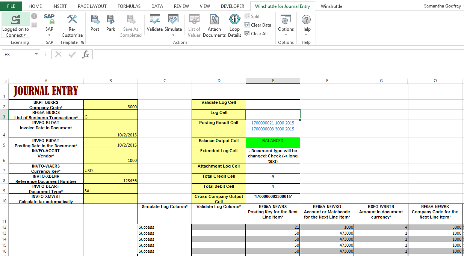Run Validate on the journal entry
This screenshot has width=464, height=256.
pyautogui.click(x=155, y=23)
